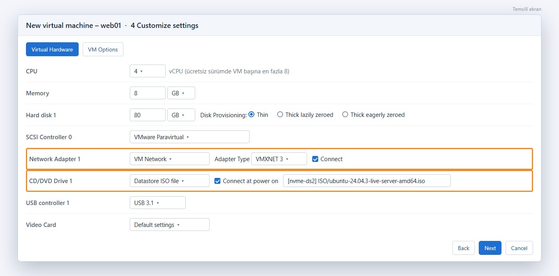Viewport: 559px width, 276px height.
Task: Open the Memory unit GB dropdown
Action: tap(181, 93)
